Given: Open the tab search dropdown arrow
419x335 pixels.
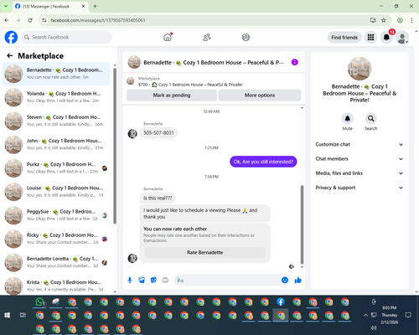Looking at the screenshot, I should (x=6, y=6).
